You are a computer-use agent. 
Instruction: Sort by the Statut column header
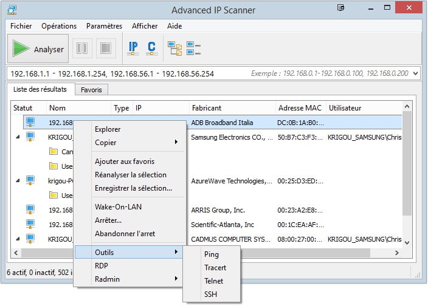(x=29, y=108)
